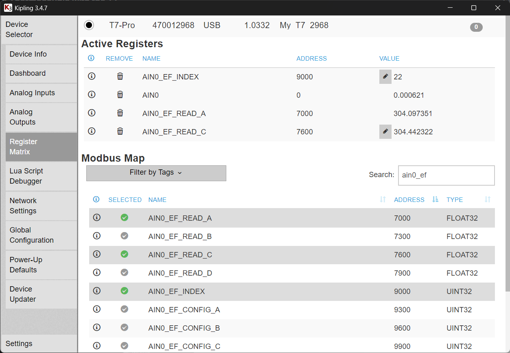Open Global Configuration tab
Viewport: 510px width, 353px height.
click(41, 235)
